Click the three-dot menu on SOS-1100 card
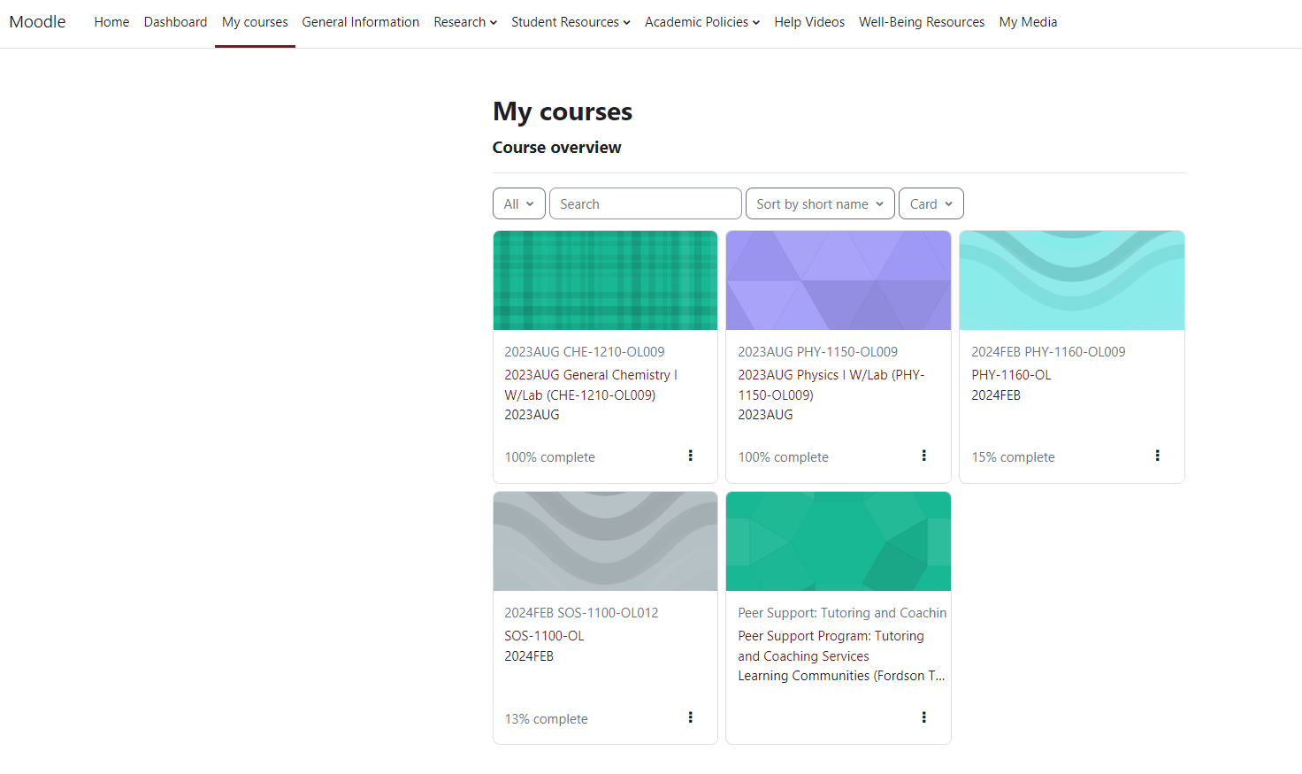1302x774 pixels. pos(690,717)
